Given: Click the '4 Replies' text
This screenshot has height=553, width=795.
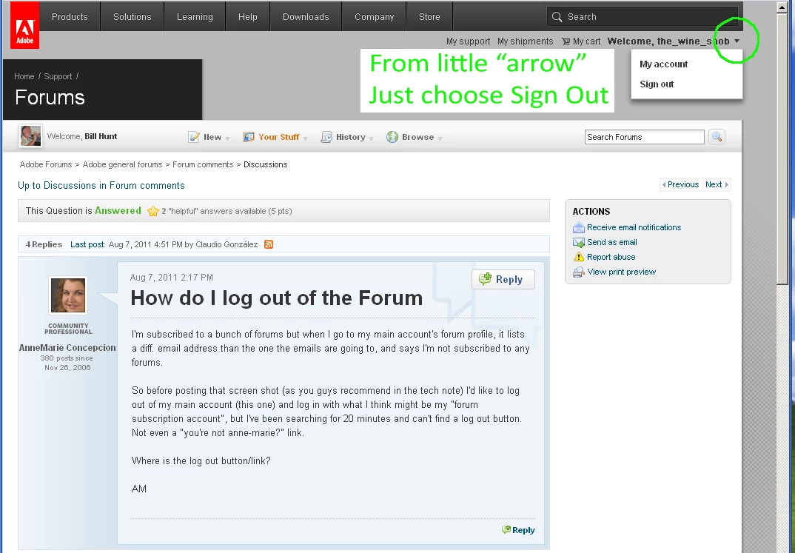Looking at the screenshot, I should 44,244.
